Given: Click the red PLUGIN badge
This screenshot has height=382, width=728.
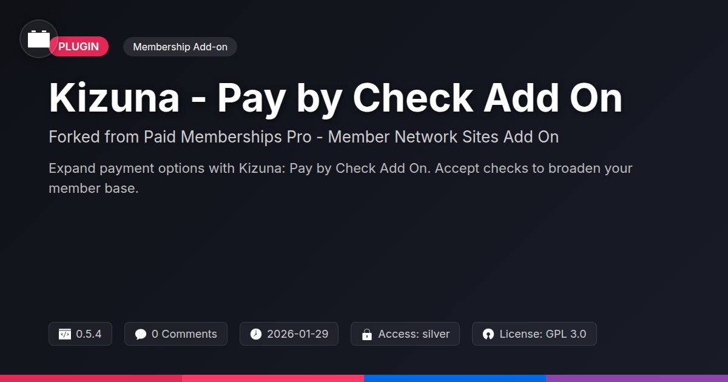Looking at the screenshot, I should (79, 47).
